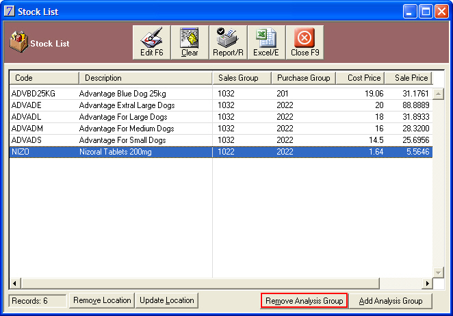Click Purchase Group value 201
This screenshot has height=316, width=453.
click(x=282, y=94)
